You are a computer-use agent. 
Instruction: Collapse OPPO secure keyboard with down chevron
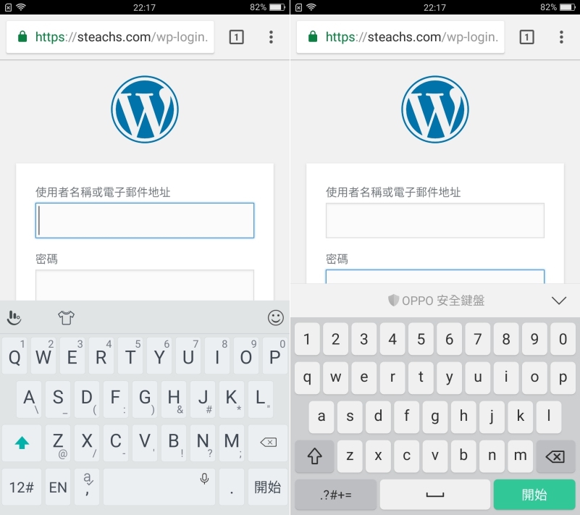(x=558, y=301)
